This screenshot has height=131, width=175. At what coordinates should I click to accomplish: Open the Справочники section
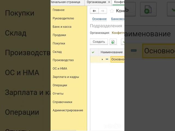(62, 102)
